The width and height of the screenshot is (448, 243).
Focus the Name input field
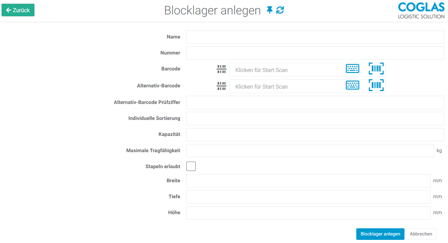pos(315,37)
